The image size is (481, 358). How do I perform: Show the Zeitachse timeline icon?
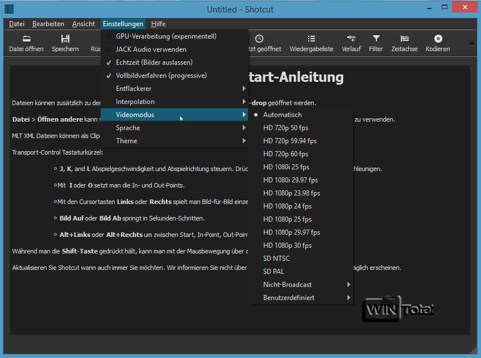(x=404, y=39)
